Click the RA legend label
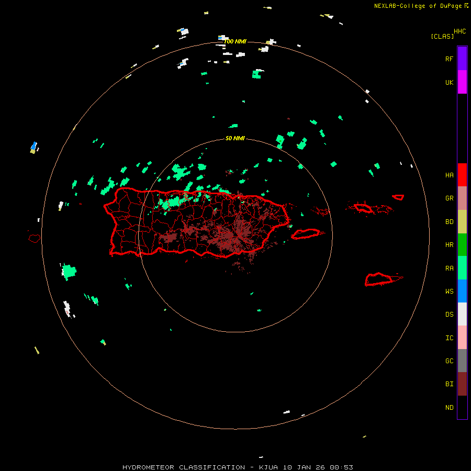Viewport: 471px width, 471px height. [449, 268]
